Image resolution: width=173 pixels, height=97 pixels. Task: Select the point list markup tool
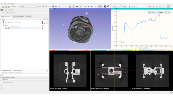113,6
